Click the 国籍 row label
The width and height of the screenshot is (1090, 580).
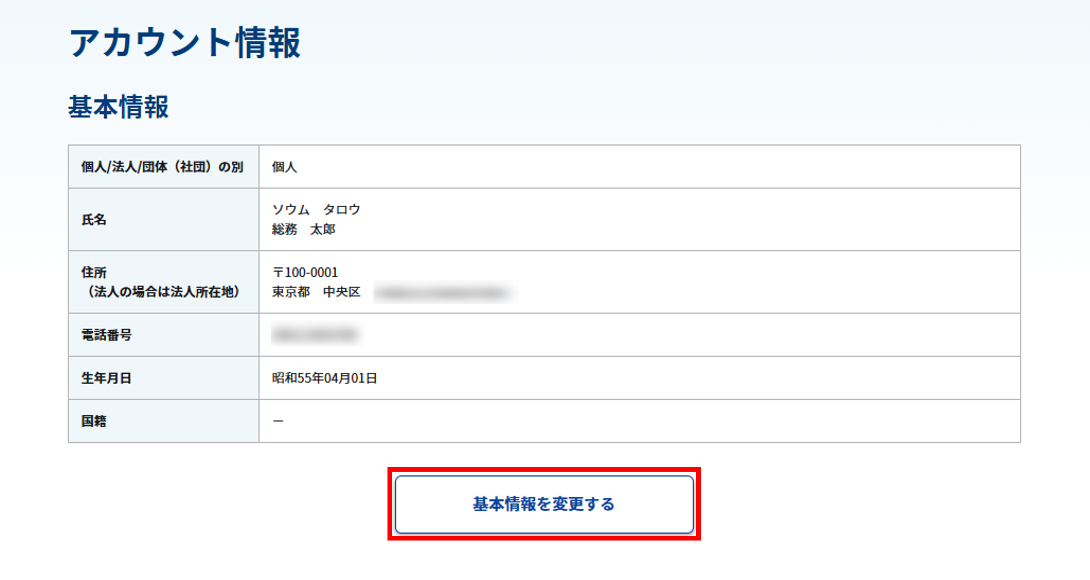[93, 421]
